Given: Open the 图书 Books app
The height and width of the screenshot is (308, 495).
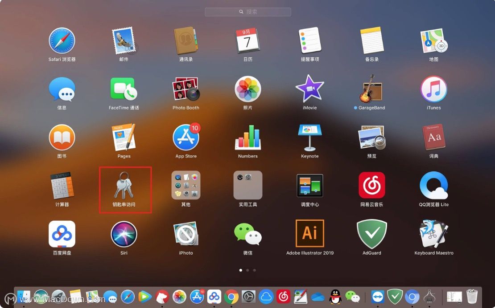Looking at the screenshot, I should pos(62,138).
